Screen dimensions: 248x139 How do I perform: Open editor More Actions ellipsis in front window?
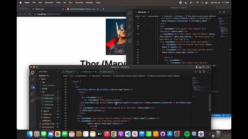point(208,72)
